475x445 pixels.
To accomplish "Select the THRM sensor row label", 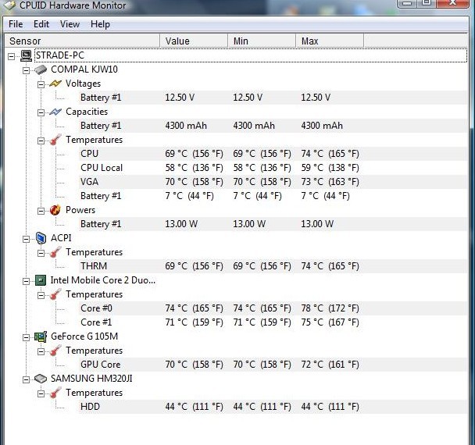I will click(x=94, y=266).
